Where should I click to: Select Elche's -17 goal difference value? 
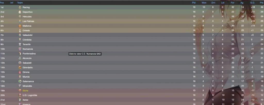coord(253,91)
